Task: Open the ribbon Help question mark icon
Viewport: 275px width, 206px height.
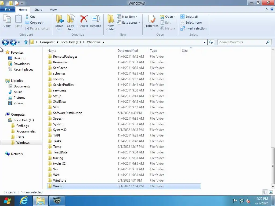Action: pos(272,9)
